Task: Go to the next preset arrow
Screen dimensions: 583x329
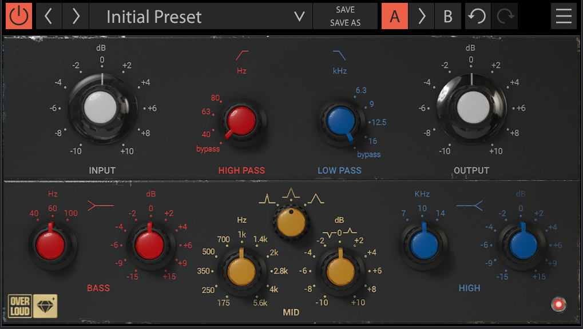Action: pyautogui.click(x=76, y=16)
